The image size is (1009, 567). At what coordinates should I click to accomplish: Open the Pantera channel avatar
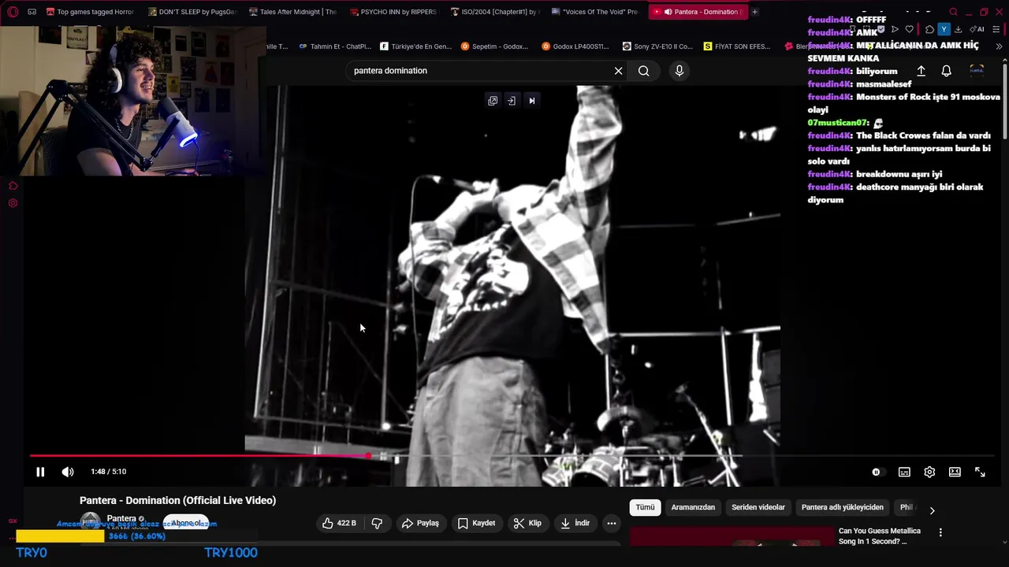point(91,523)
